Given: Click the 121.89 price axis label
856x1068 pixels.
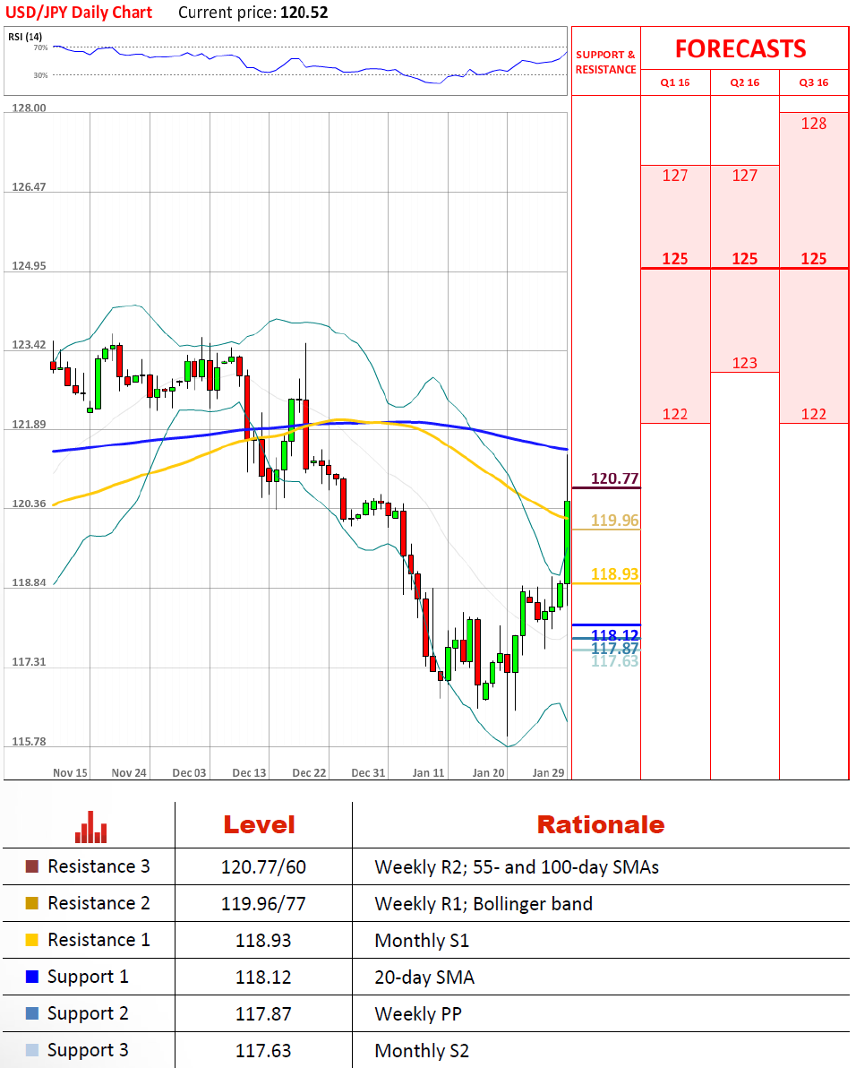Looking at the screenshot, I should coord(30,425).
